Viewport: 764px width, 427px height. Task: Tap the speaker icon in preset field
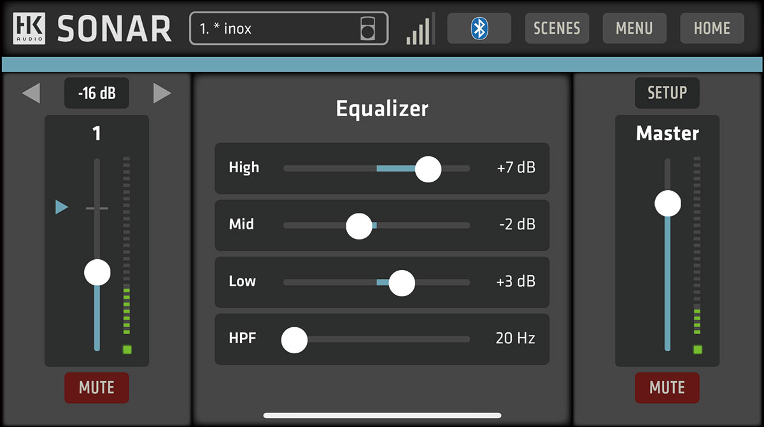[x=368, y=29]
